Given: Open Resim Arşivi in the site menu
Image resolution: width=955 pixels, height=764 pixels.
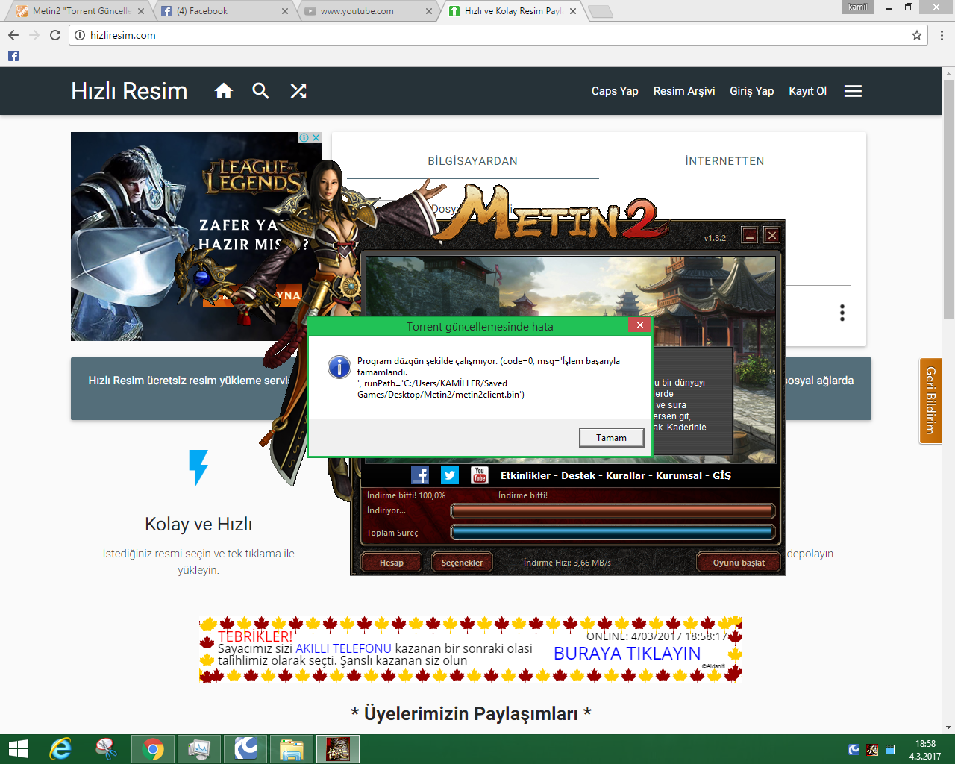Looking at the screenshot, I should 684,91.
